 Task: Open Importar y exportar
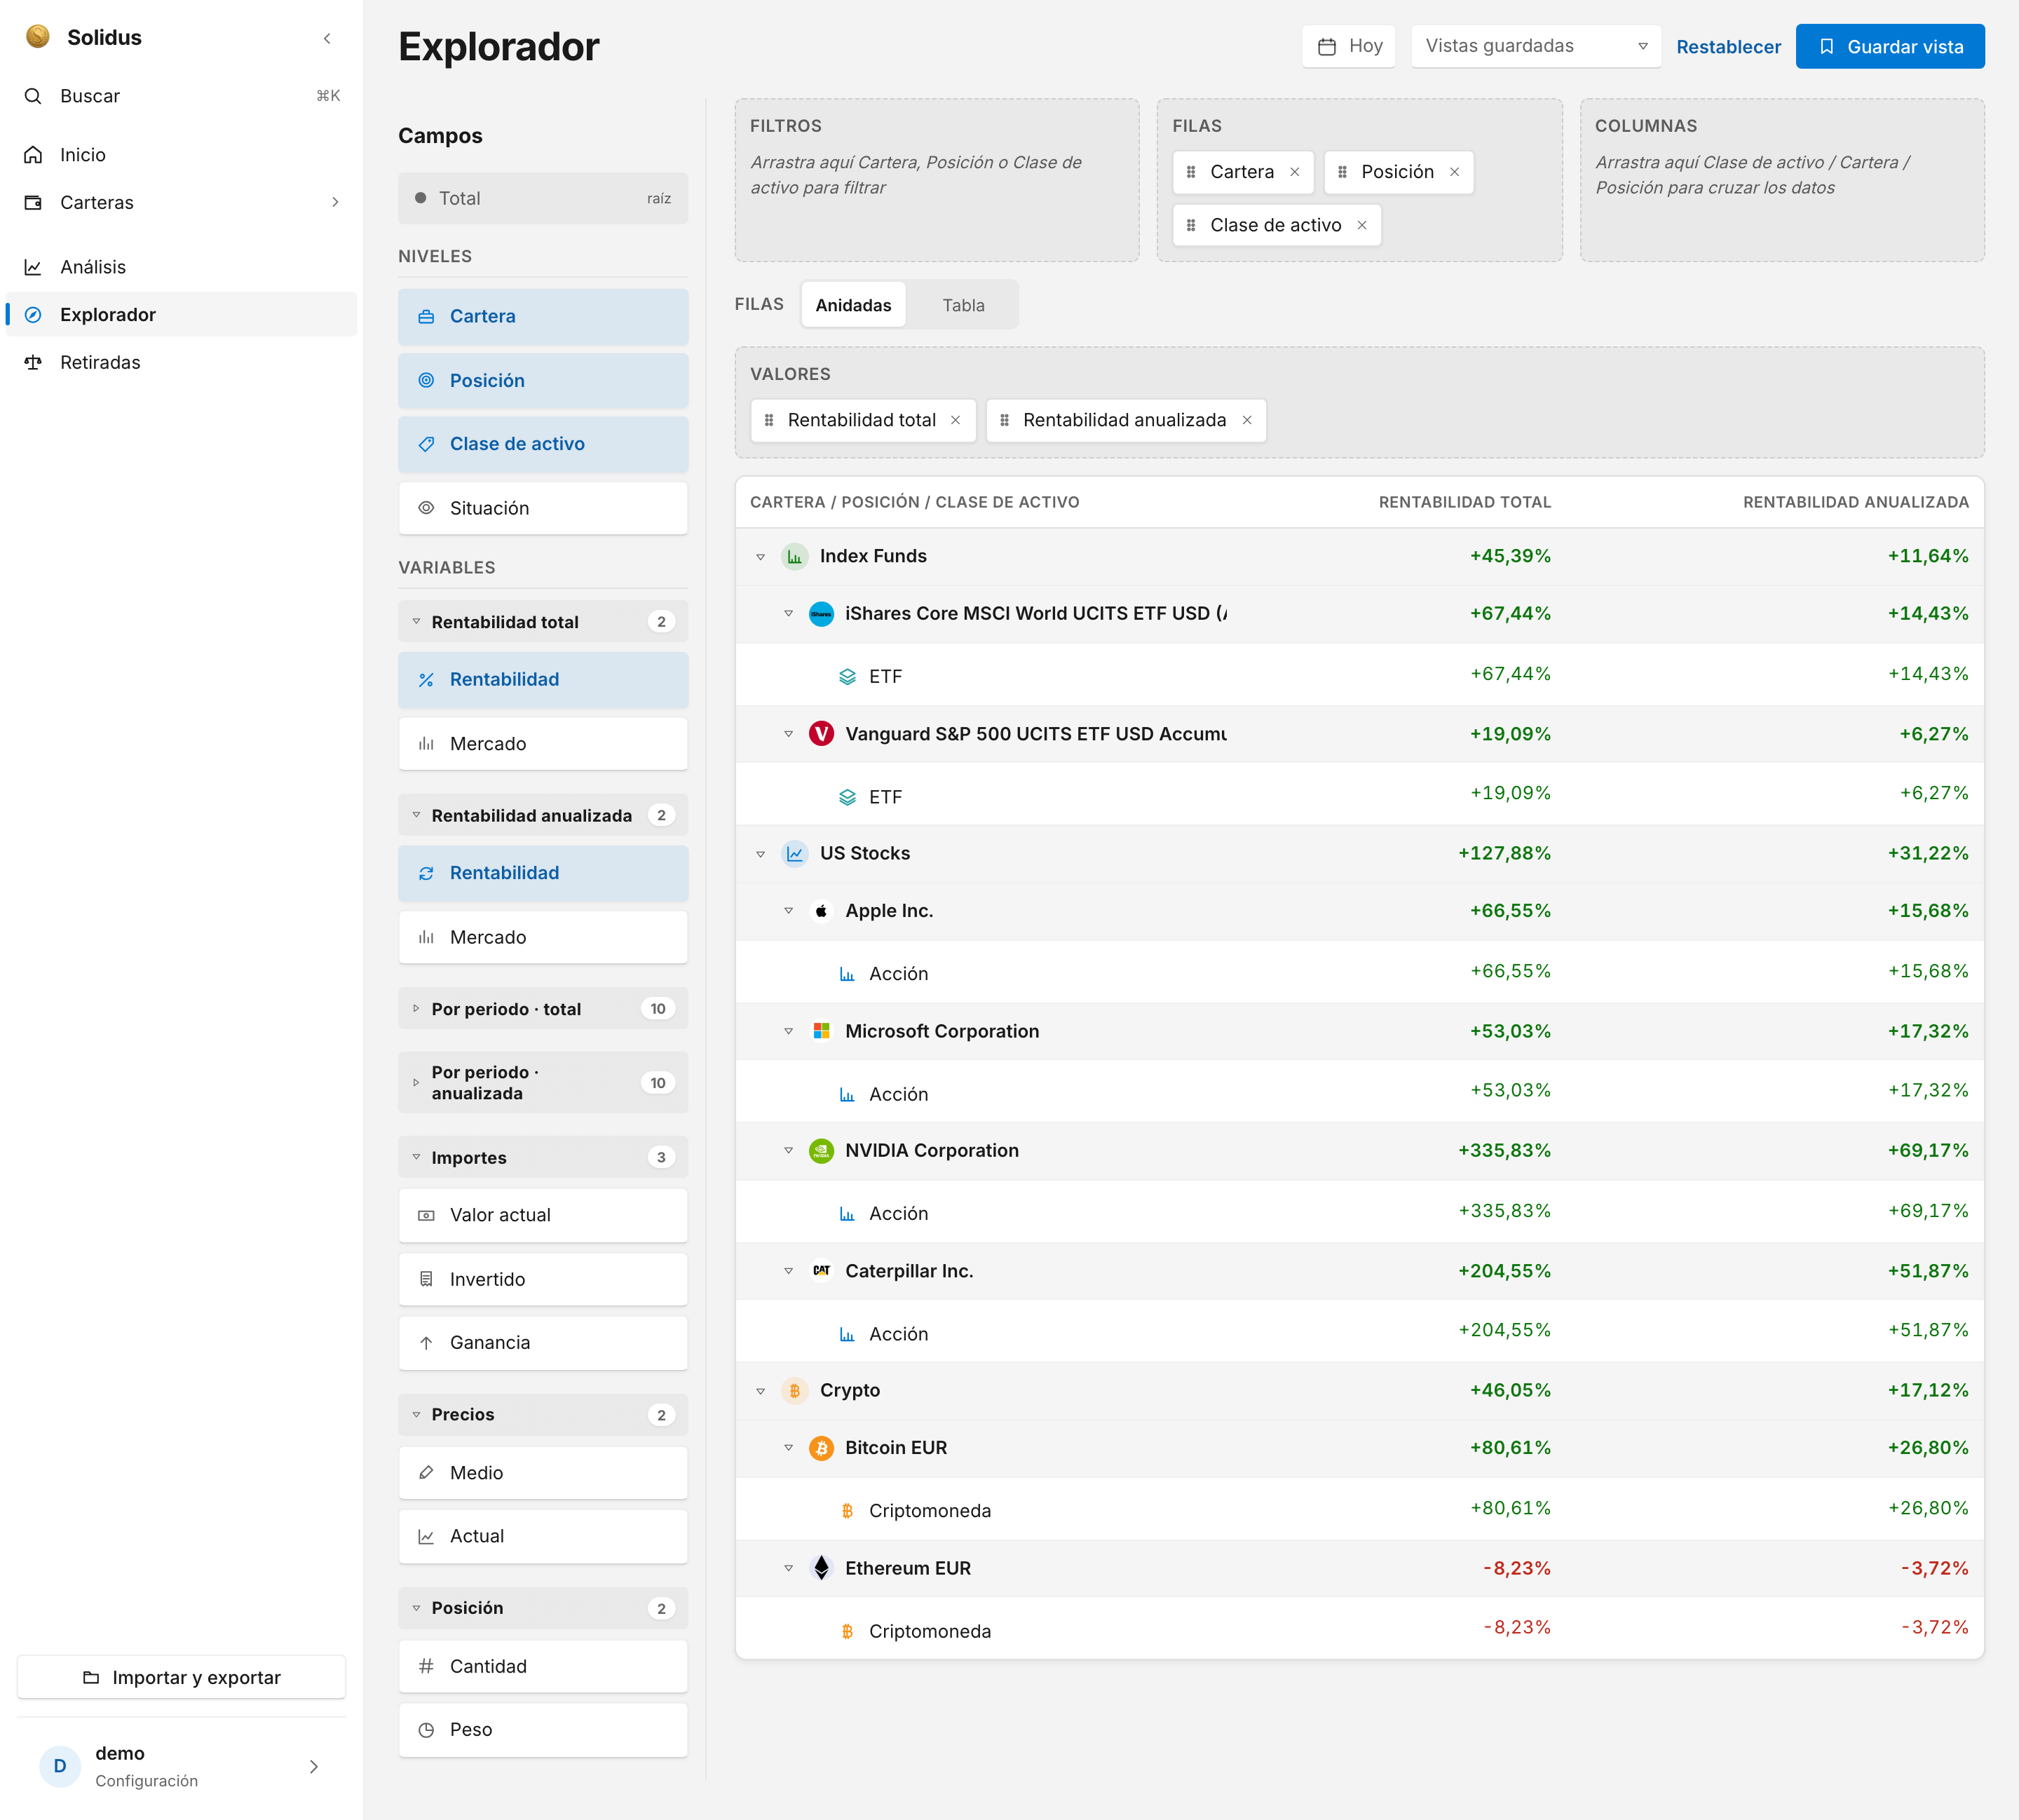(x=181, y=1677)
